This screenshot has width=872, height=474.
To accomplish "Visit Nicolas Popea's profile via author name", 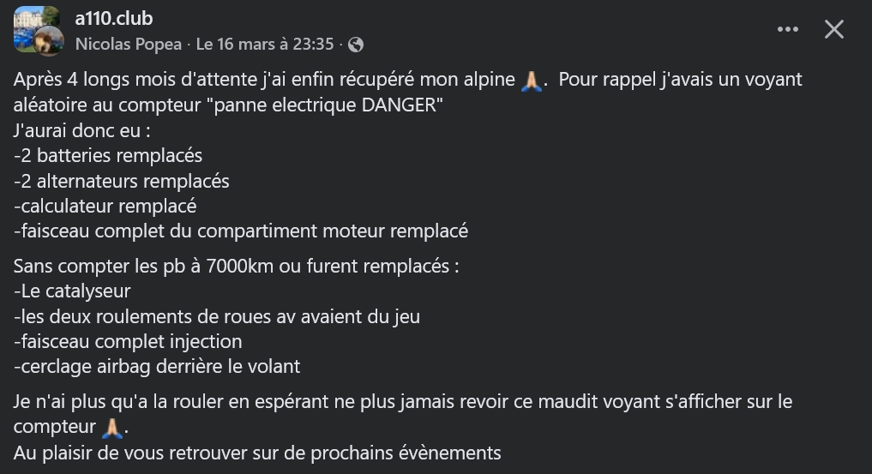I will (128, 45).
